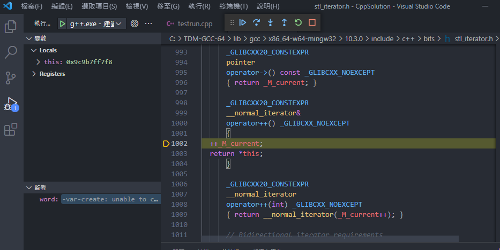Open the 終端機(T) menu
This screenshot has width=500, height=250.
233,6
